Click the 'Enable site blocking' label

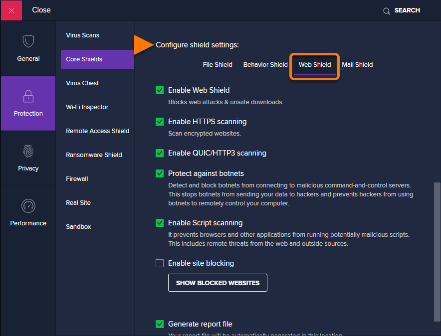coord(201,263)
